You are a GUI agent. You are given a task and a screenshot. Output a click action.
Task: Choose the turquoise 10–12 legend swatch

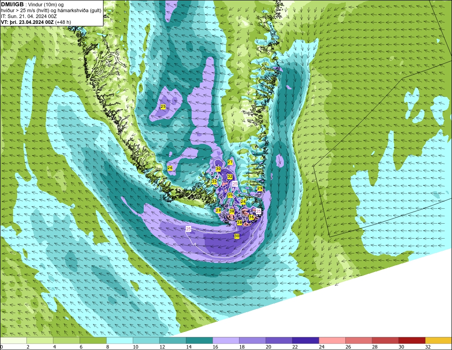click(x=146, y=341)
